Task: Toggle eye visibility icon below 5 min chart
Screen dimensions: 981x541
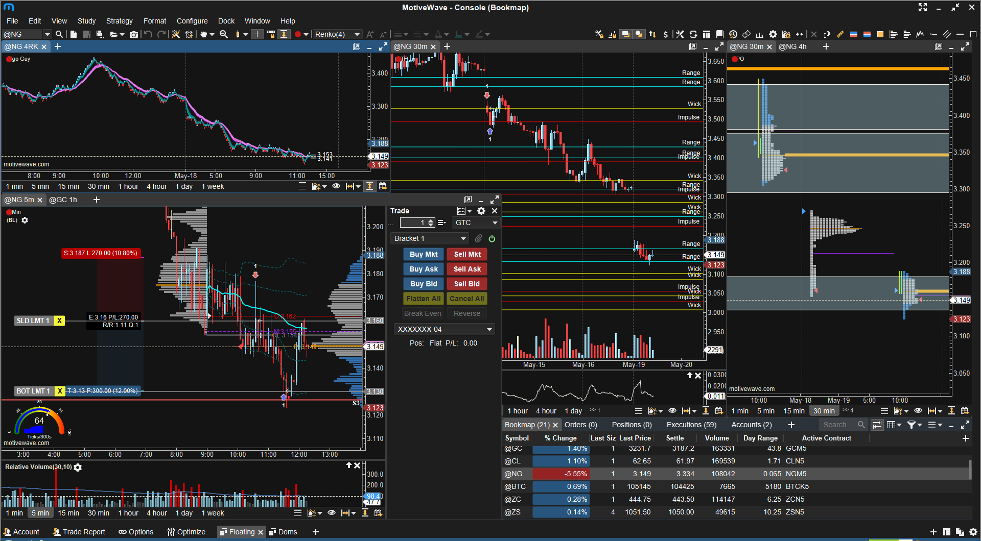Action: pos(332,513)
